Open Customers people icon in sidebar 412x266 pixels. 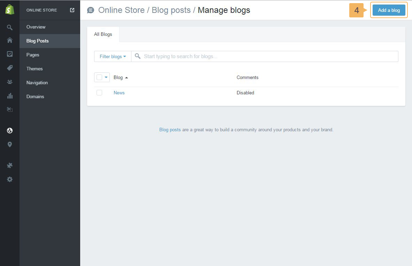coord(10,82)
